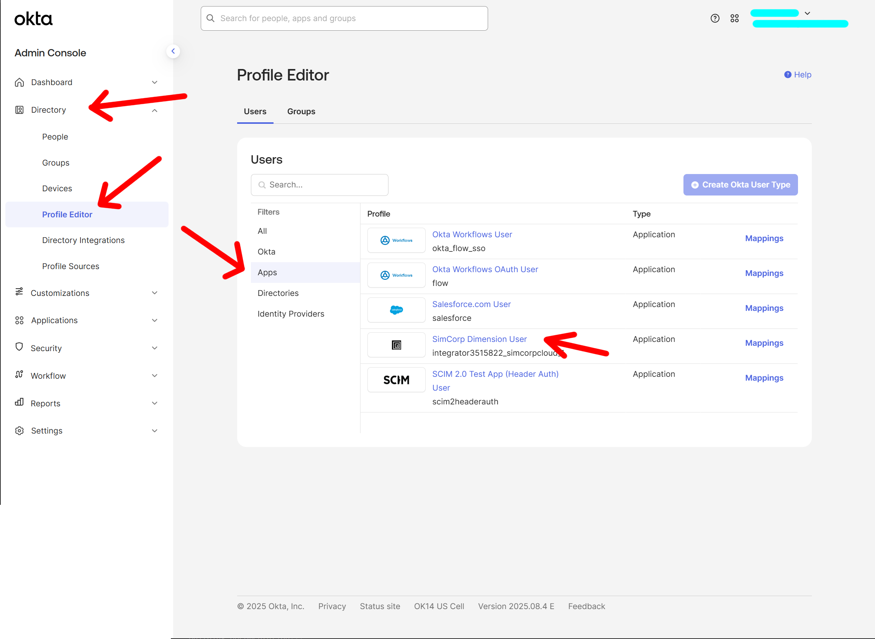Viewport: 875px width, 639px height.
Task: Expand the Applications section chevron
Action: (x=155, y=320)
